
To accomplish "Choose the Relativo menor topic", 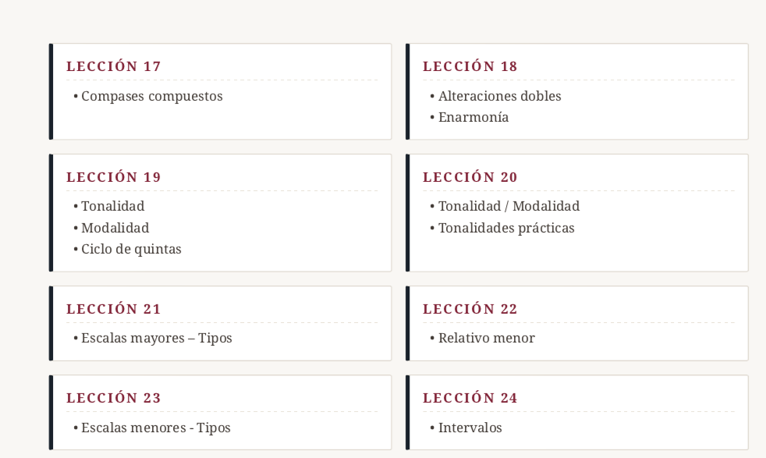I will coord(487,339).
